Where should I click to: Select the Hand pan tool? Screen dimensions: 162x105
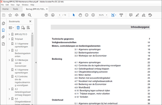tap(80, 15)
